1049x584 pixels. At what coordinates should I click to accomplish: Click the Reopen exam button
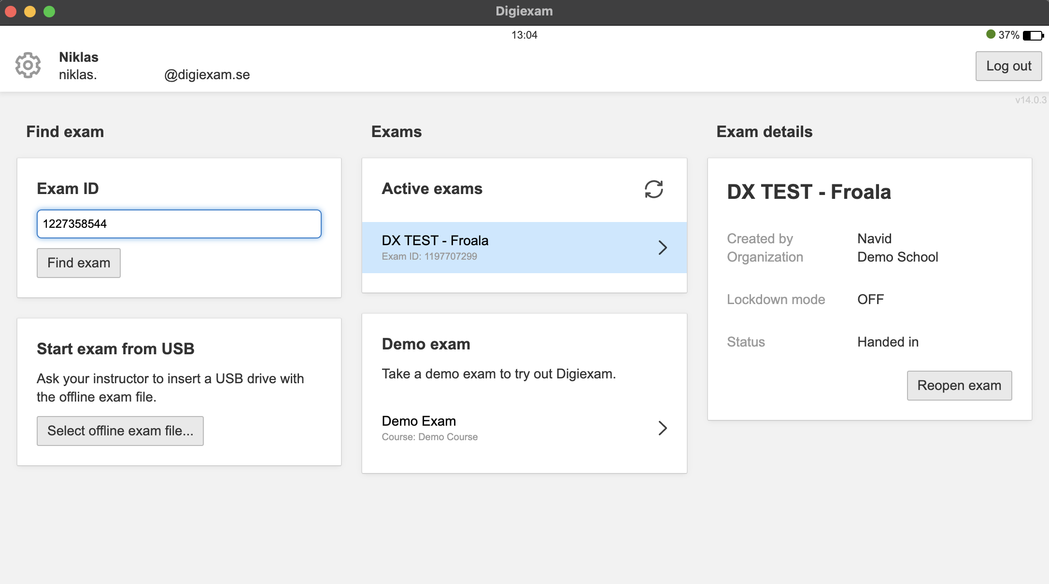click(959, 386)
